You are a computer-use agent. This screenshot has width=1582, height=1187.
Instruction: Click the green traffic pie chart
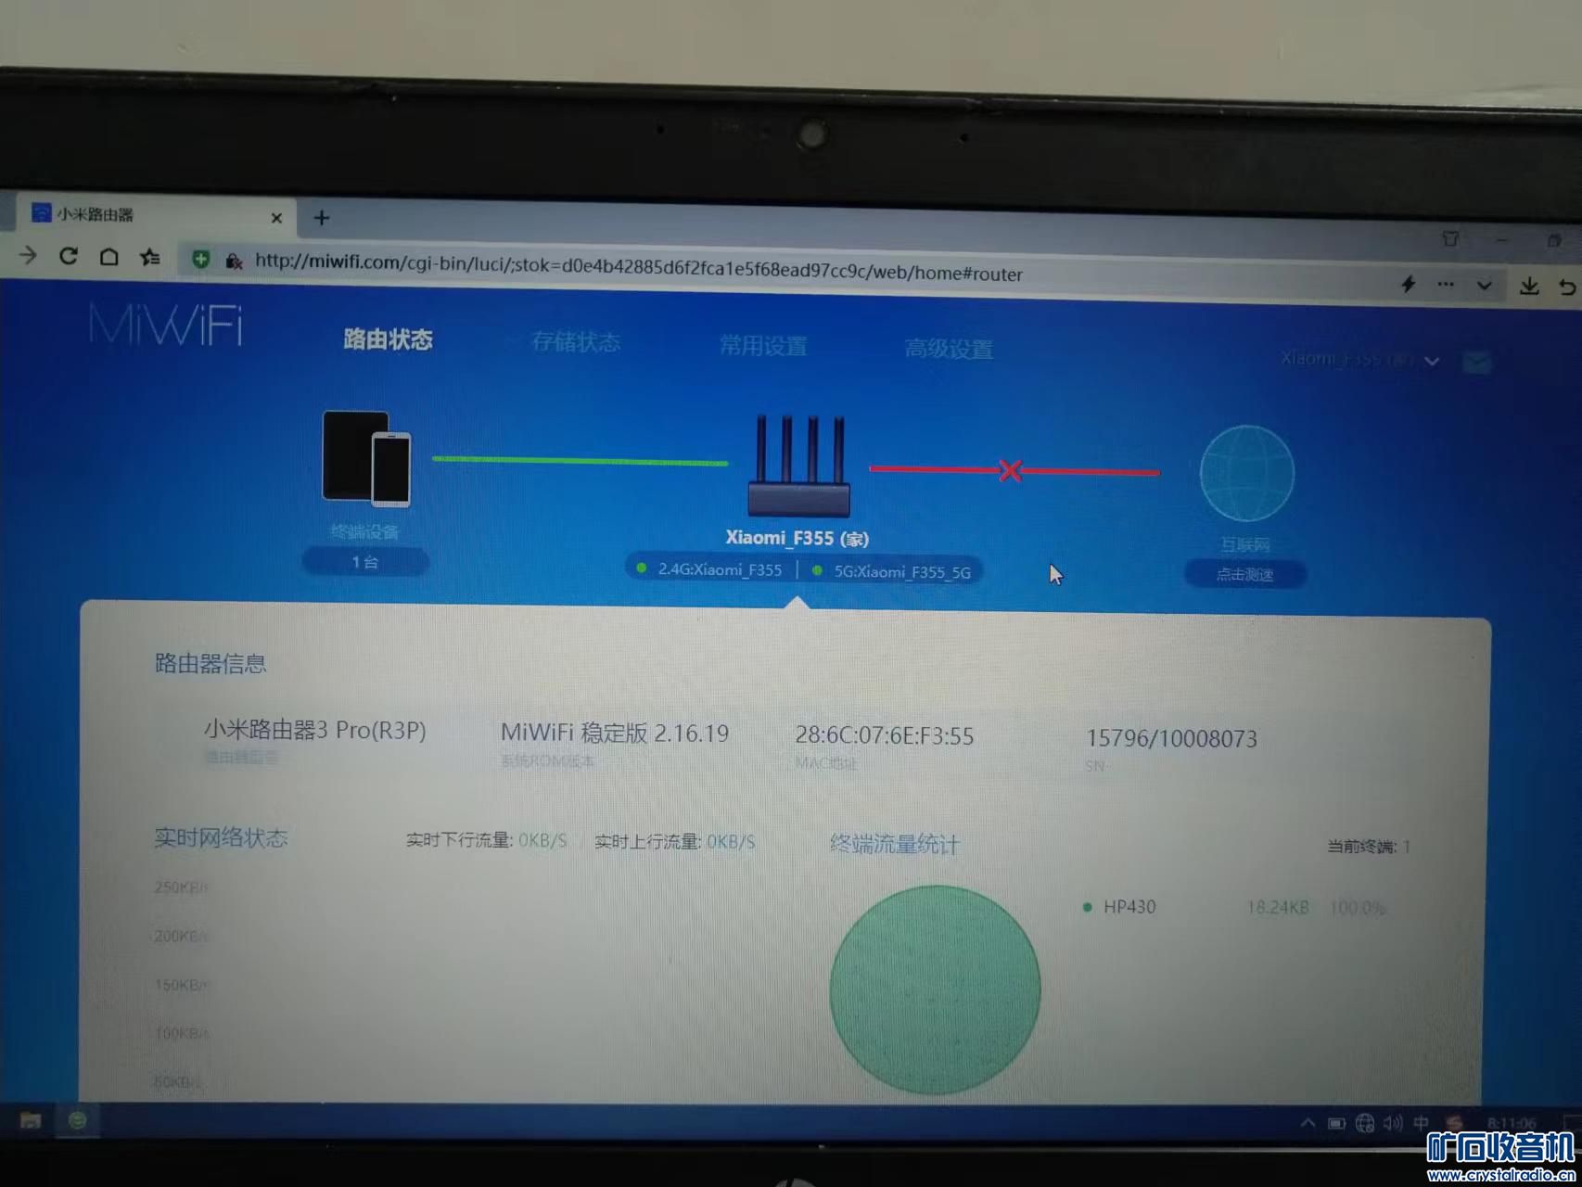tap(935, 989)
